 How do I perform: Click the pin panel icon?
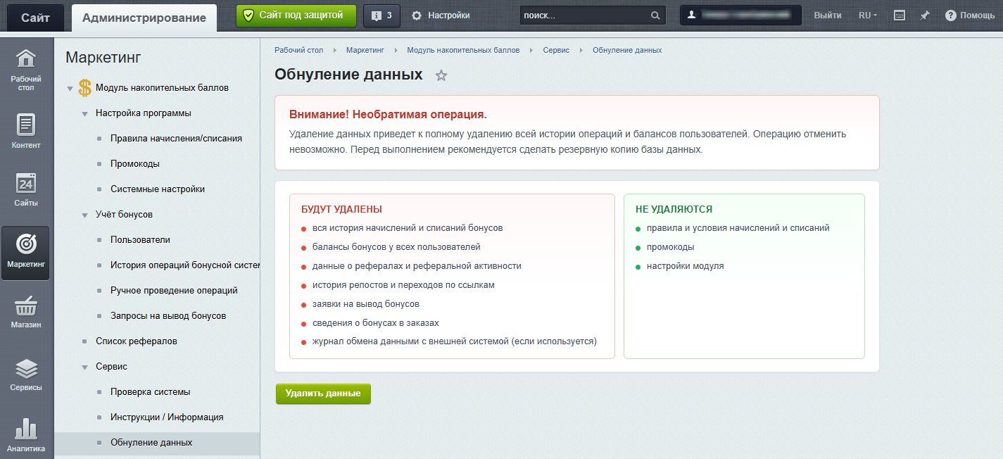click(925, 15)
